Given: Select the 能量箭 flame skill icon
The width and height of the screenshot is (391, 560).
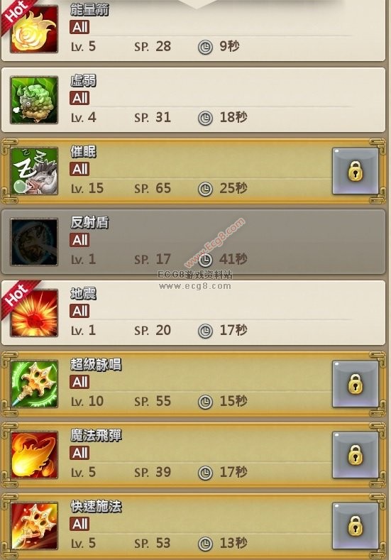Looking at the screenshot, I should tap(34, 29).
